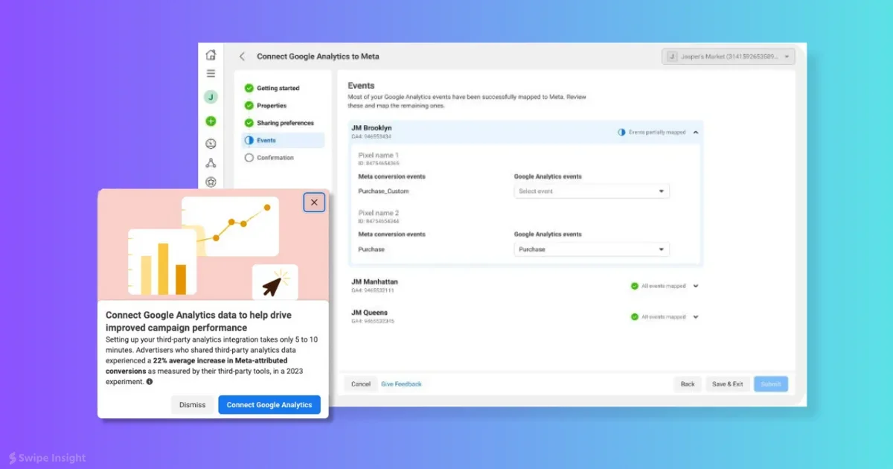Click the half-filled 'Events partially mapped' status icon
Screen dimensions: 893x469
(621, 133)
